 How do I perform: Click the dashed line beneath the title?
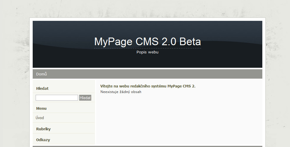click(x=148, y=48)
